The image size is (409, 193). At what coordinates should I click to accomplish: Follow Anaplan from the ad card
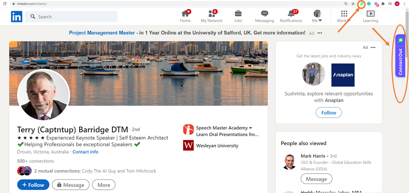[x=329, y=113]
